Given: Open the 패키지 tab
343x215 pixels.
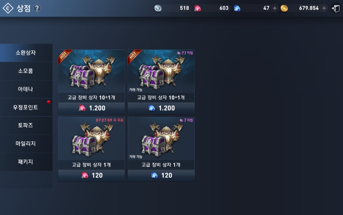Looking at the screenshot, I should (26, 162).
